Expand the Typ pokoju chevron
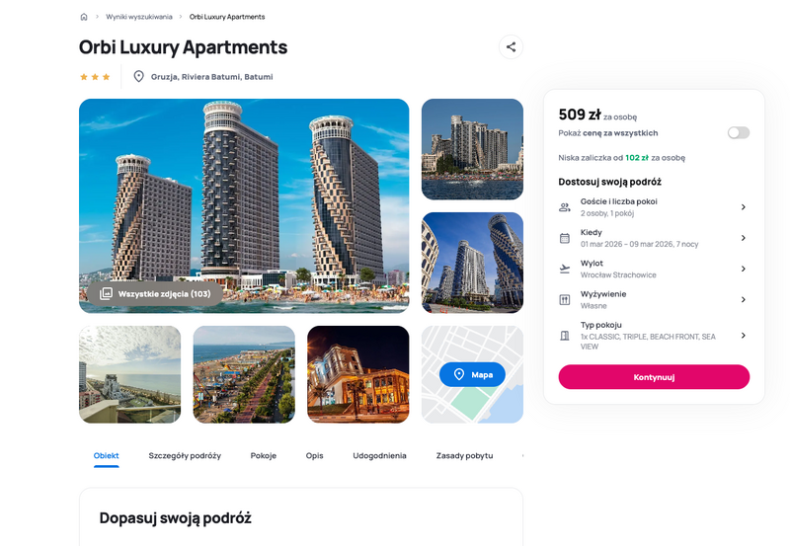The image size is (790, 546). click(x=744, y=336)
